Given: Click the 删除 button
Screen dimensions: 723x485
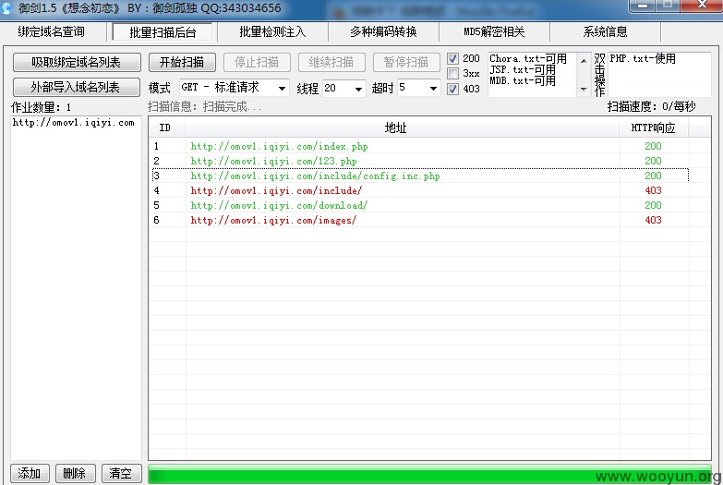Looking at the screenshot, I should (x=75, y=474).
